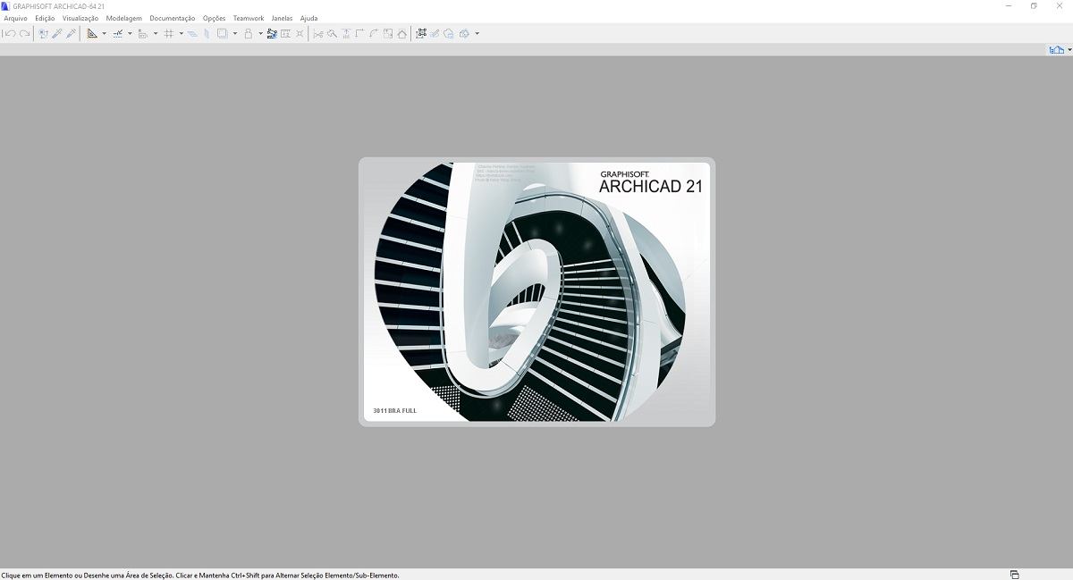Toggle the Grid Snap hash icon
This screenshot has height=580, width=1073.
pos(169,34)
